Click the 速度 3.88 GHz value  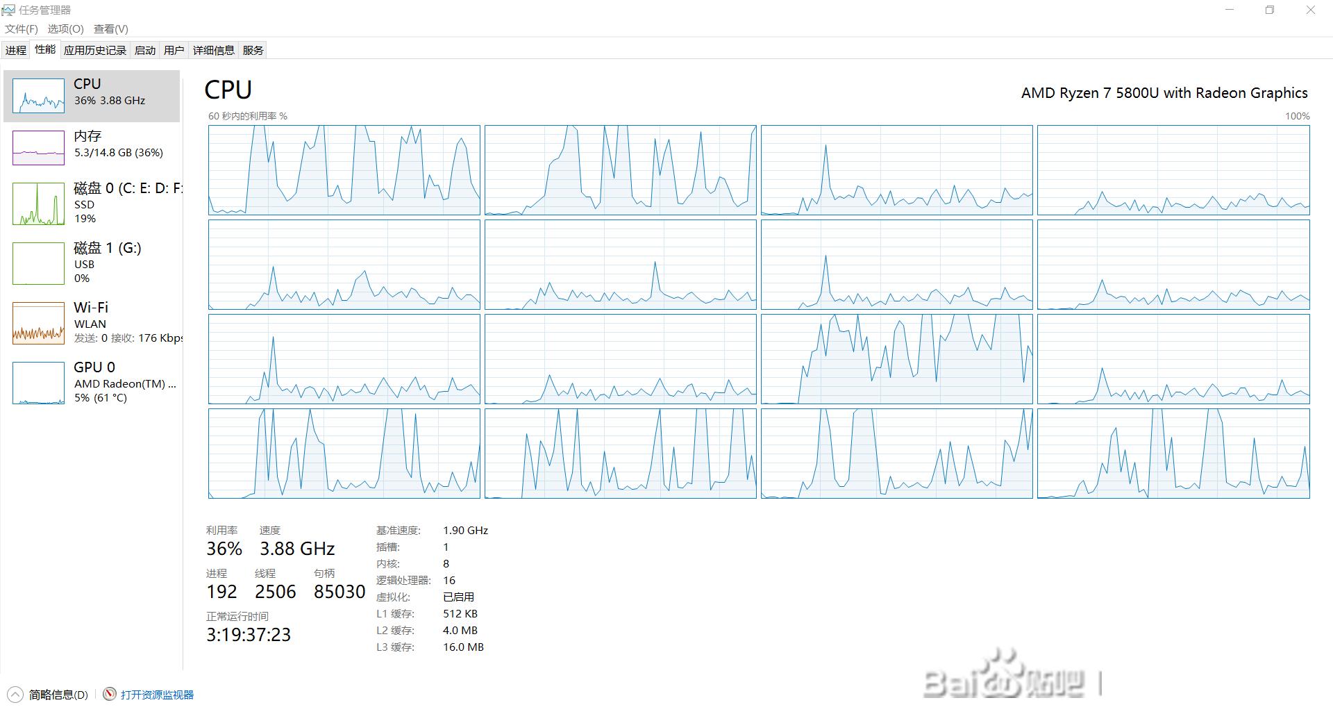point(297,549)
